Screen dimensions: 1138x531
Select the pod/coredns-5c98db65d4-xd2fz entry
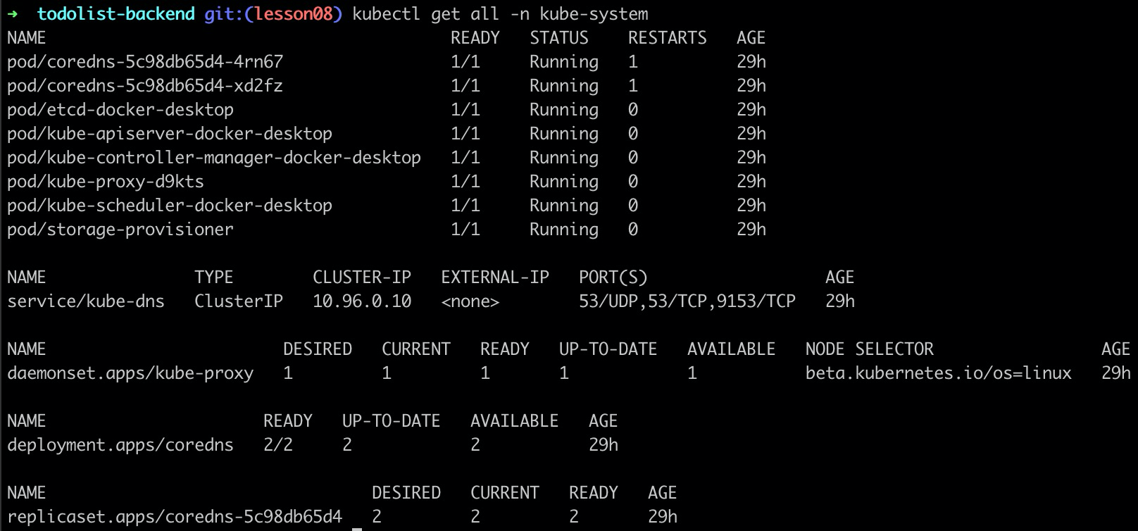pyautogui.click(x=145, y=86)
